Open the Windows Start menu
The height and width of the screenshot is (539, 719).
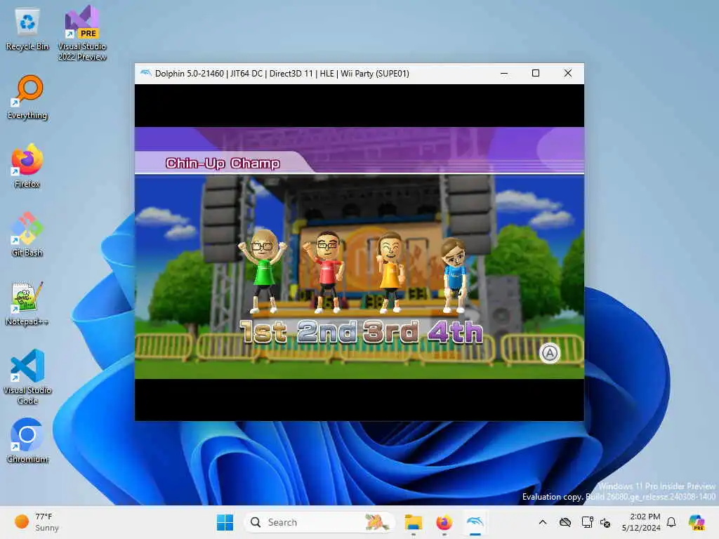click(x=225, y=522)
